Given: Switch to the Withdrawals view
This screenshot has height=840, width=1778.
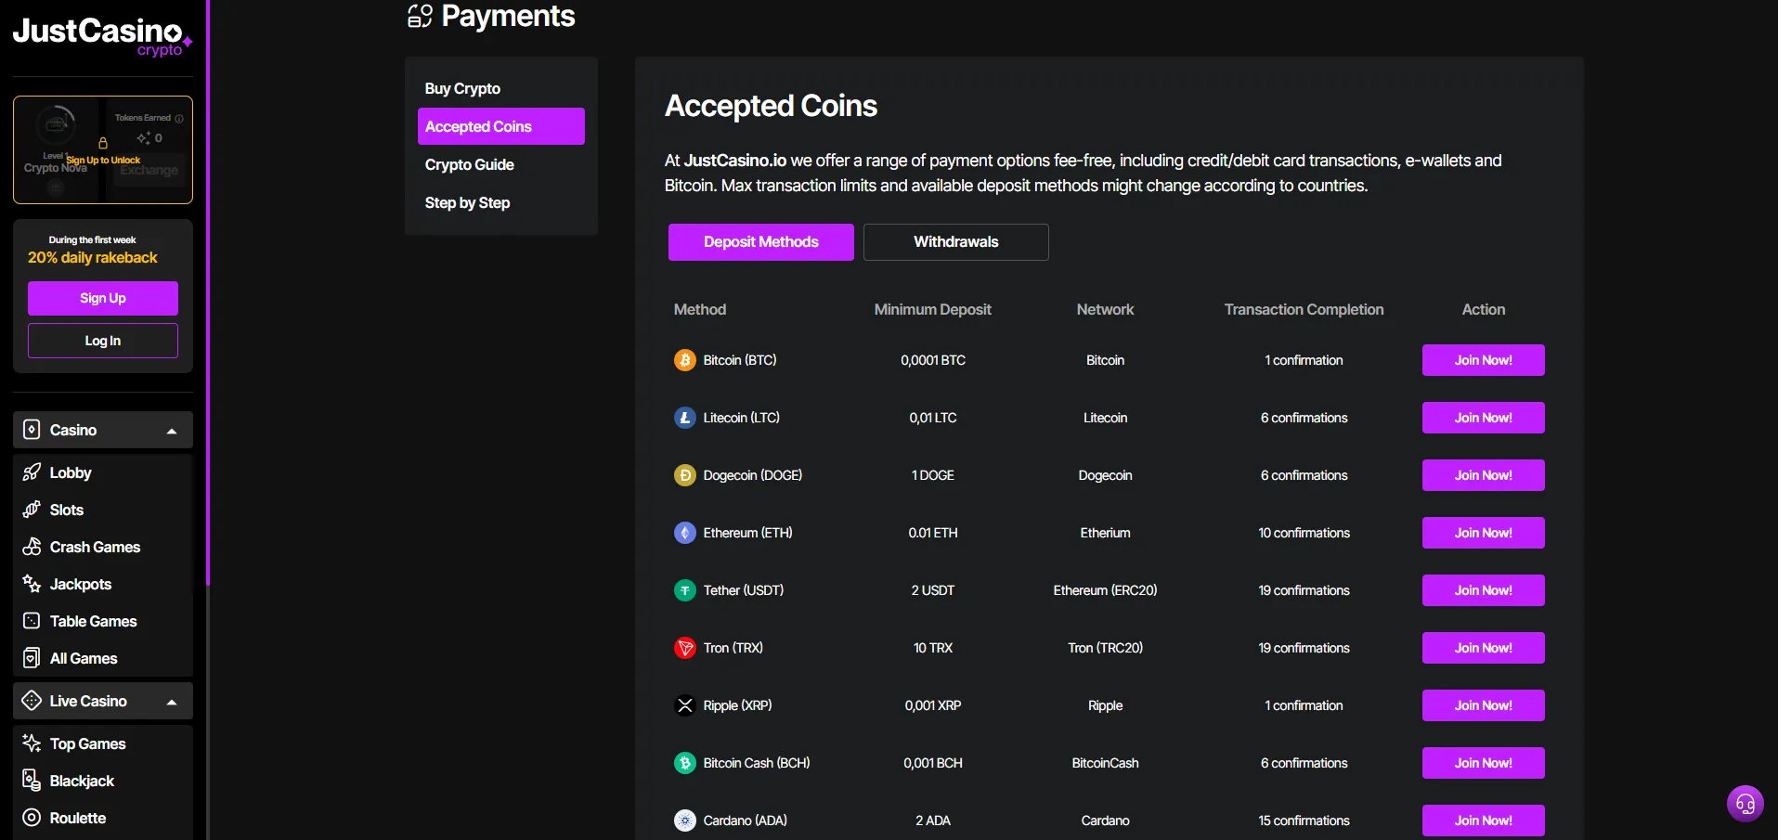Looking at the screenshot, I should pos(955,241).
